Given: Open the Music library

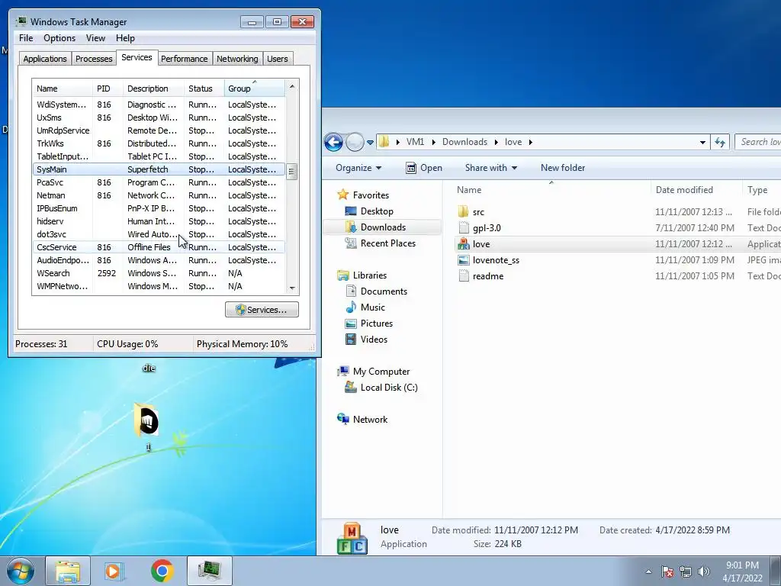Looking at the screenshot, I should click(x=372, y=307).
